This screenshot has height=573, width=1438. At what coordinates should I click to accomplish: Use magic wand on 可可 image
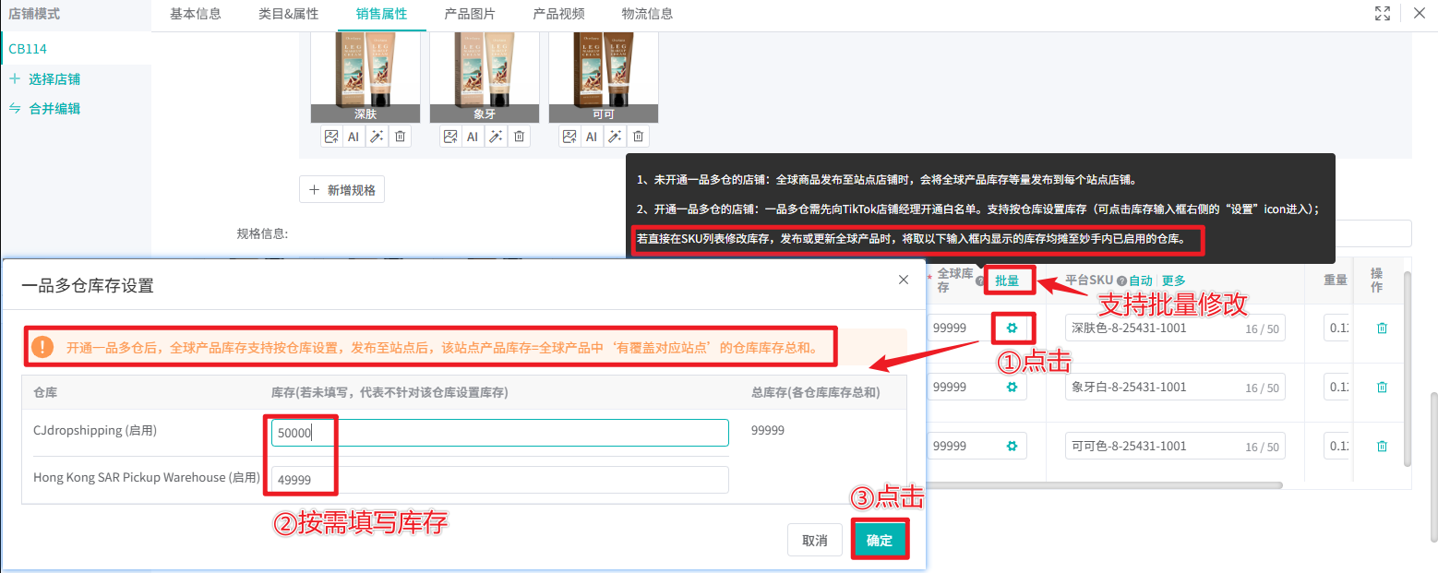coord(615,137)
